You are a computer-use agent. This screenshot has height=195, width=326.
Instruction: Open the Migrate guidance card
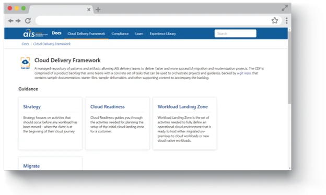click(50, 164)
